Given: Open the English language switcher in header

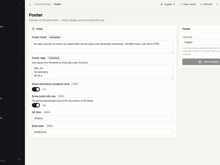Looking at the screenshot, I should pos(168,4).
